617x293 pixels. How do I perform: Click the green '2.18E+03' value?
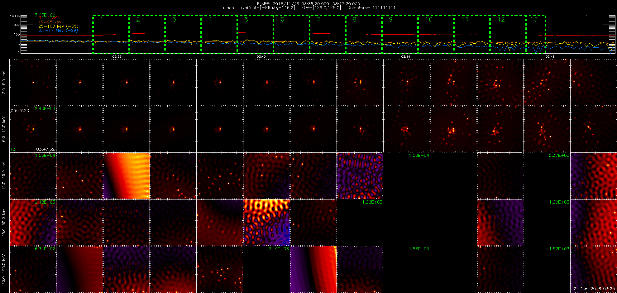[x=45, y=202]
